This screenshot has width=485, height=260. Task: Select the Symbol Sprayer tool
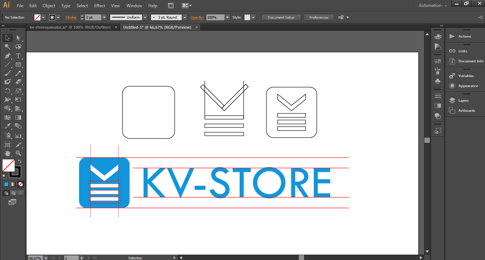pyautogui.click(x=7, y=136)
